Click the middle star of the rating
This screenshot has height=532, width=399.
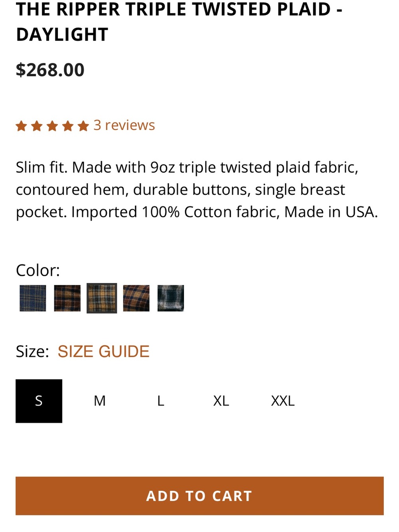tap(52, 127)
